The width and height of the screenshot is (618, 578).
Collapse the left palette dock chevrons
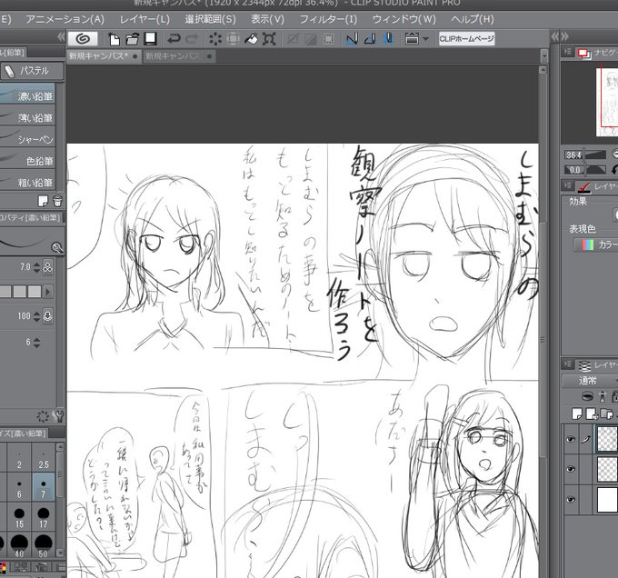click(x=61, y=37)
